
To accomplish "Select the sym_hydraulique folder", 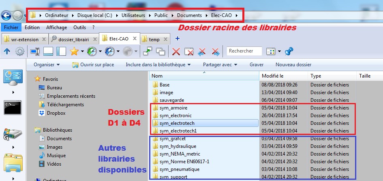I will click(x=178, y=146).
